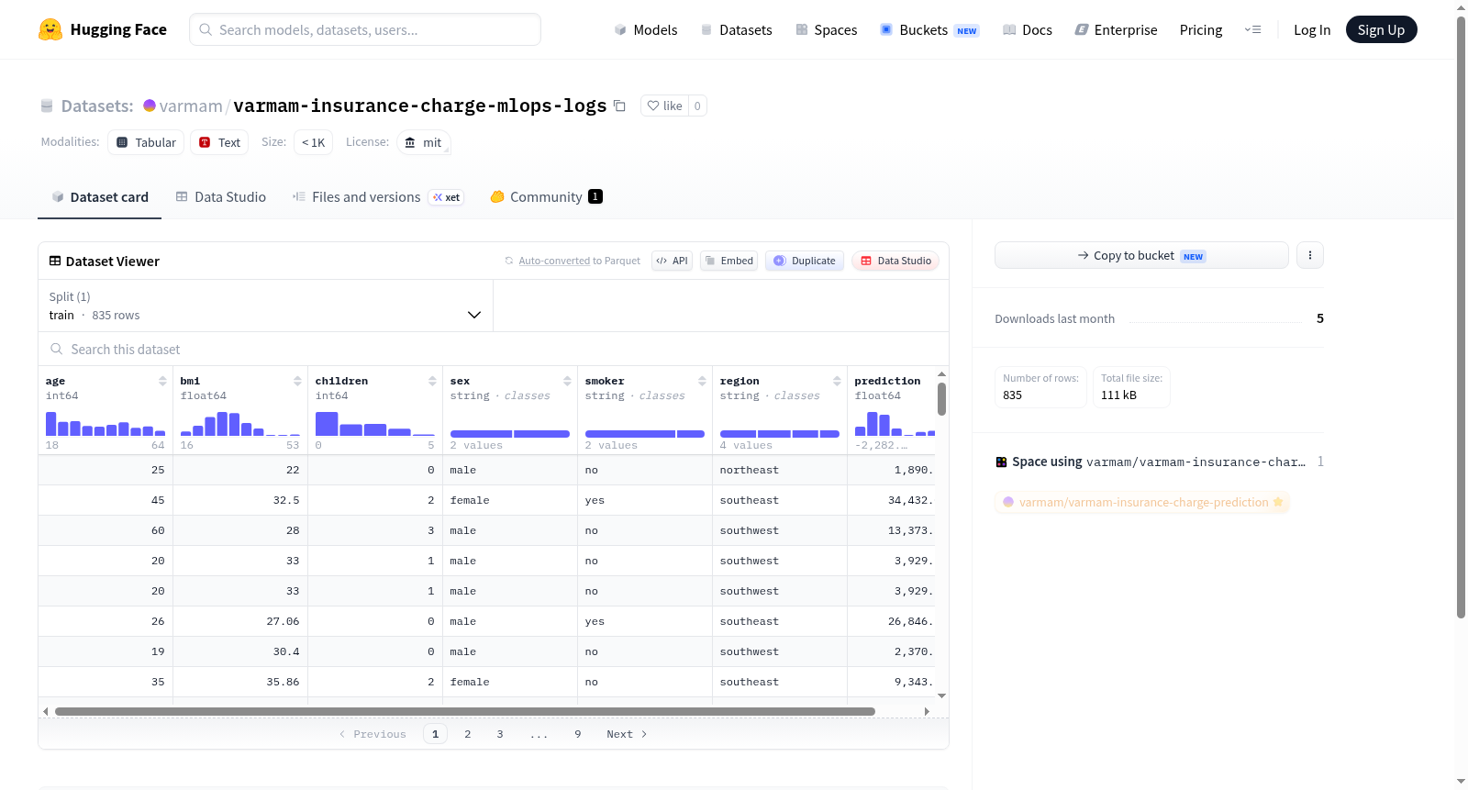Go to page 2 of results

[x=468, y=734]
